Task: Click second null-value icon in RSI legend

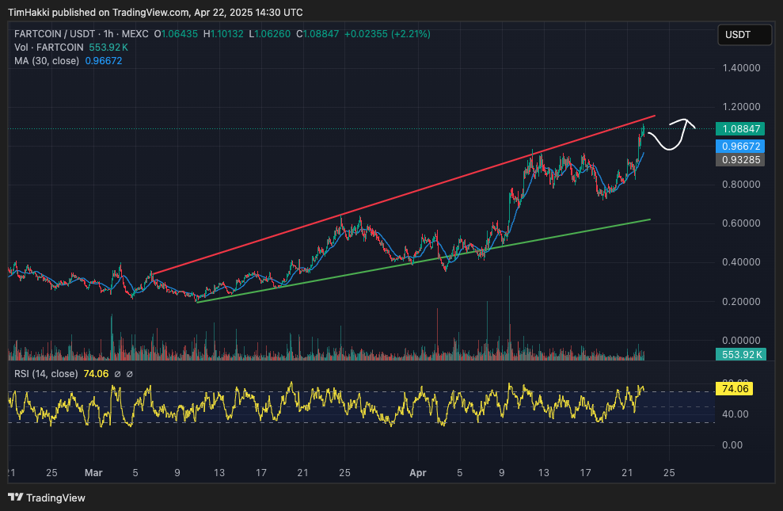Action: point(130,374)
